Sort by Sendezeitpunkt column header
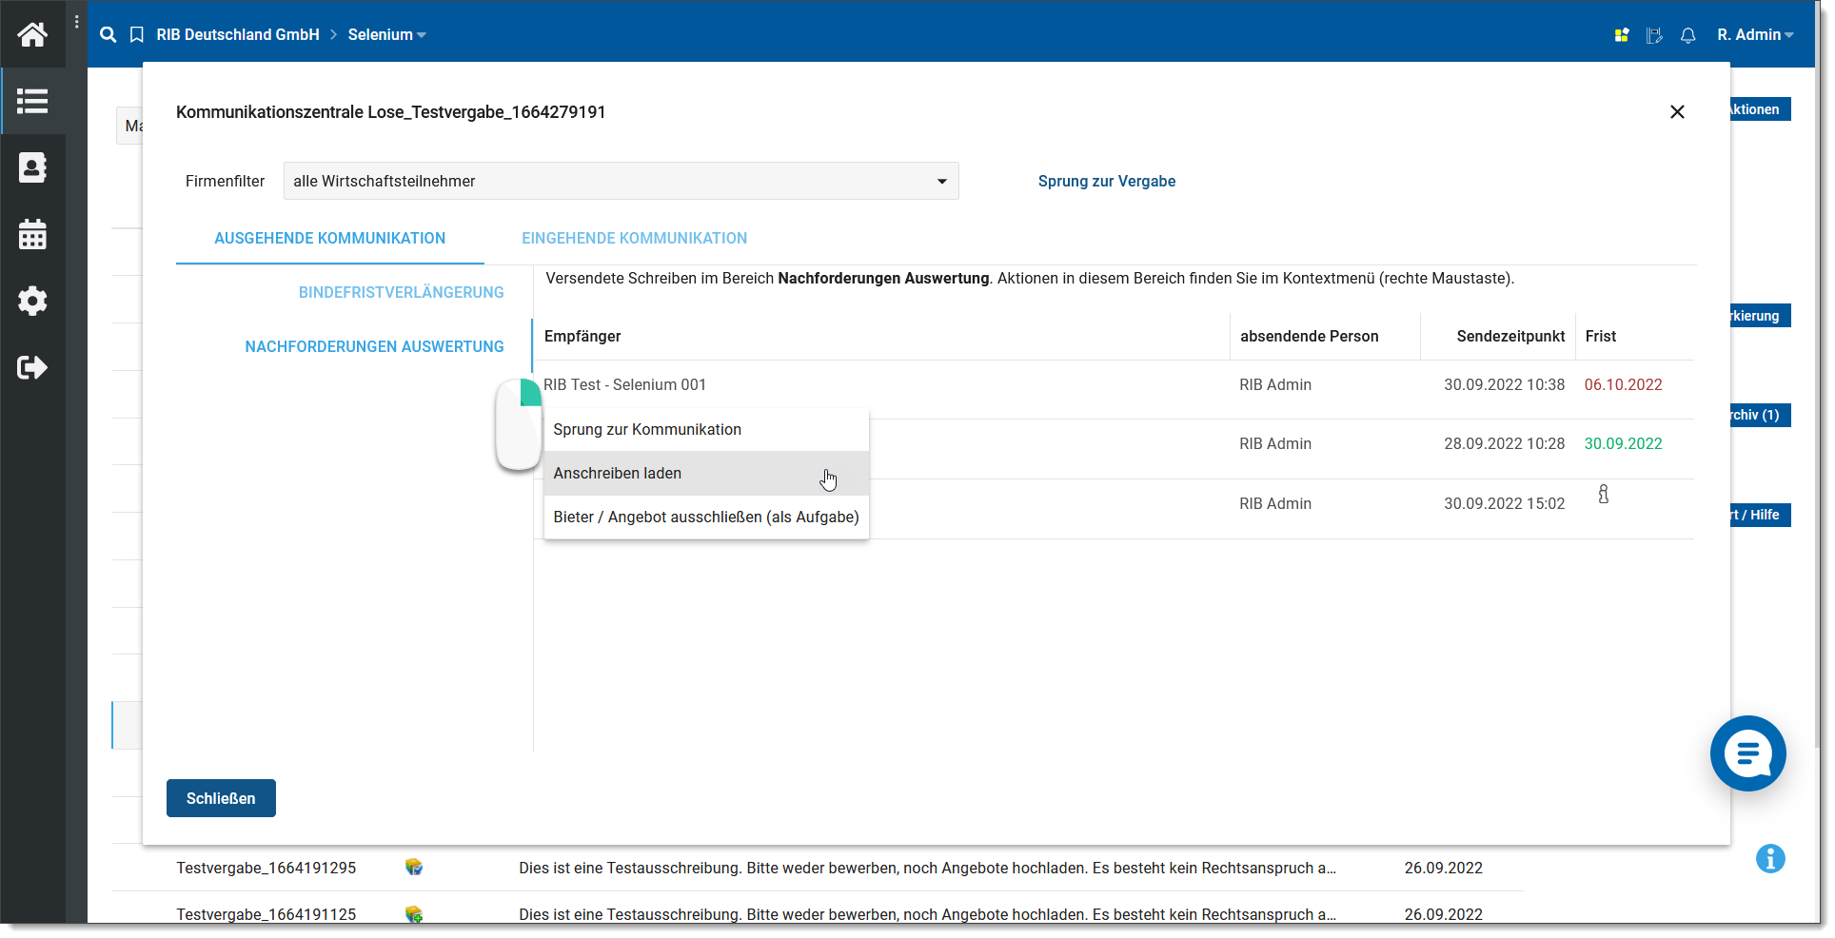 click(1510, 337)
